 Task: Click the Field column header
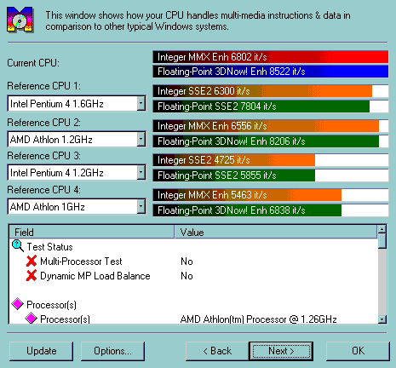[92, 232]
